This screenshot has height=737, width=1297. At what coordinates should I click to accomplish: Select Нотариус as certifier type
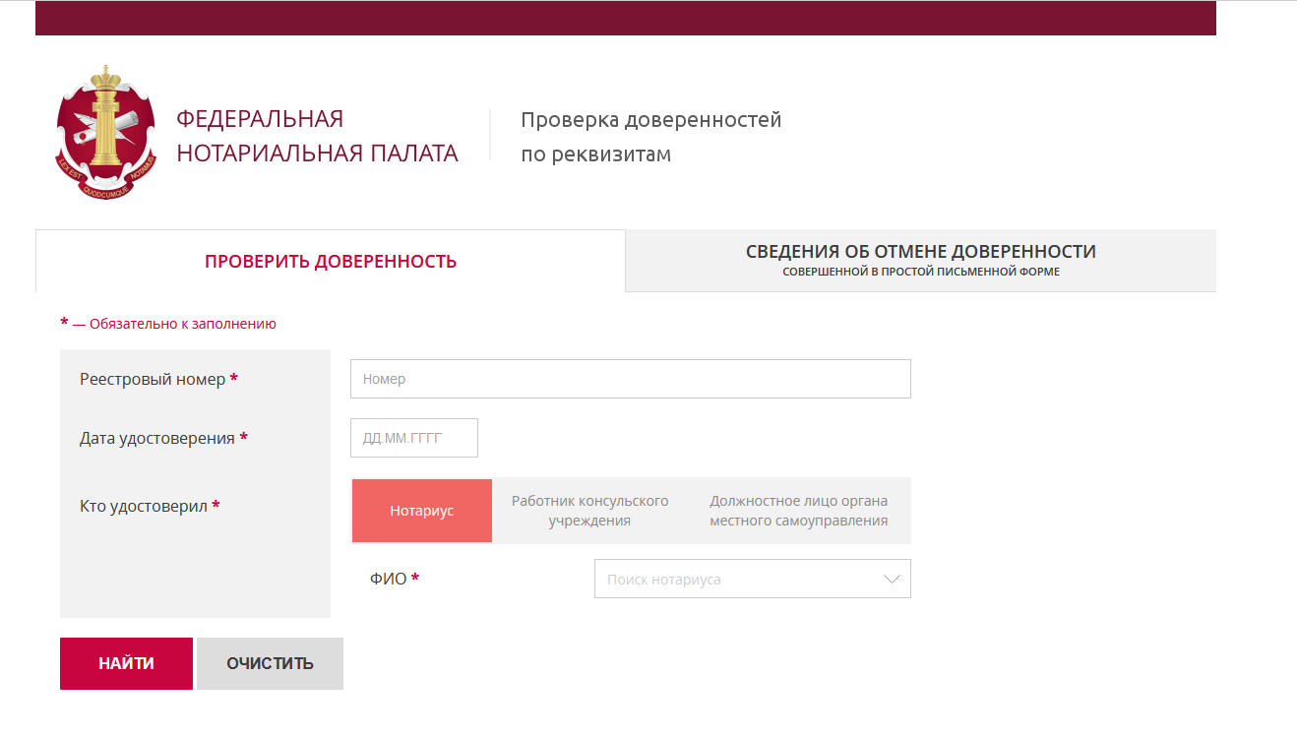click(421, 511)
